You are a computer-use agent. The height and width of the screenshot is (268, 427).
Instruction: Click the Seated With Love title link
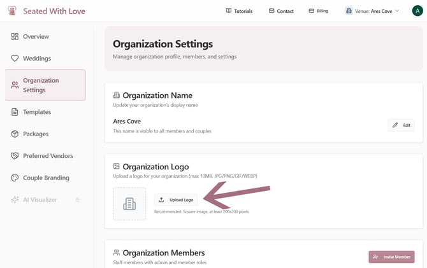tap(54, 11)
